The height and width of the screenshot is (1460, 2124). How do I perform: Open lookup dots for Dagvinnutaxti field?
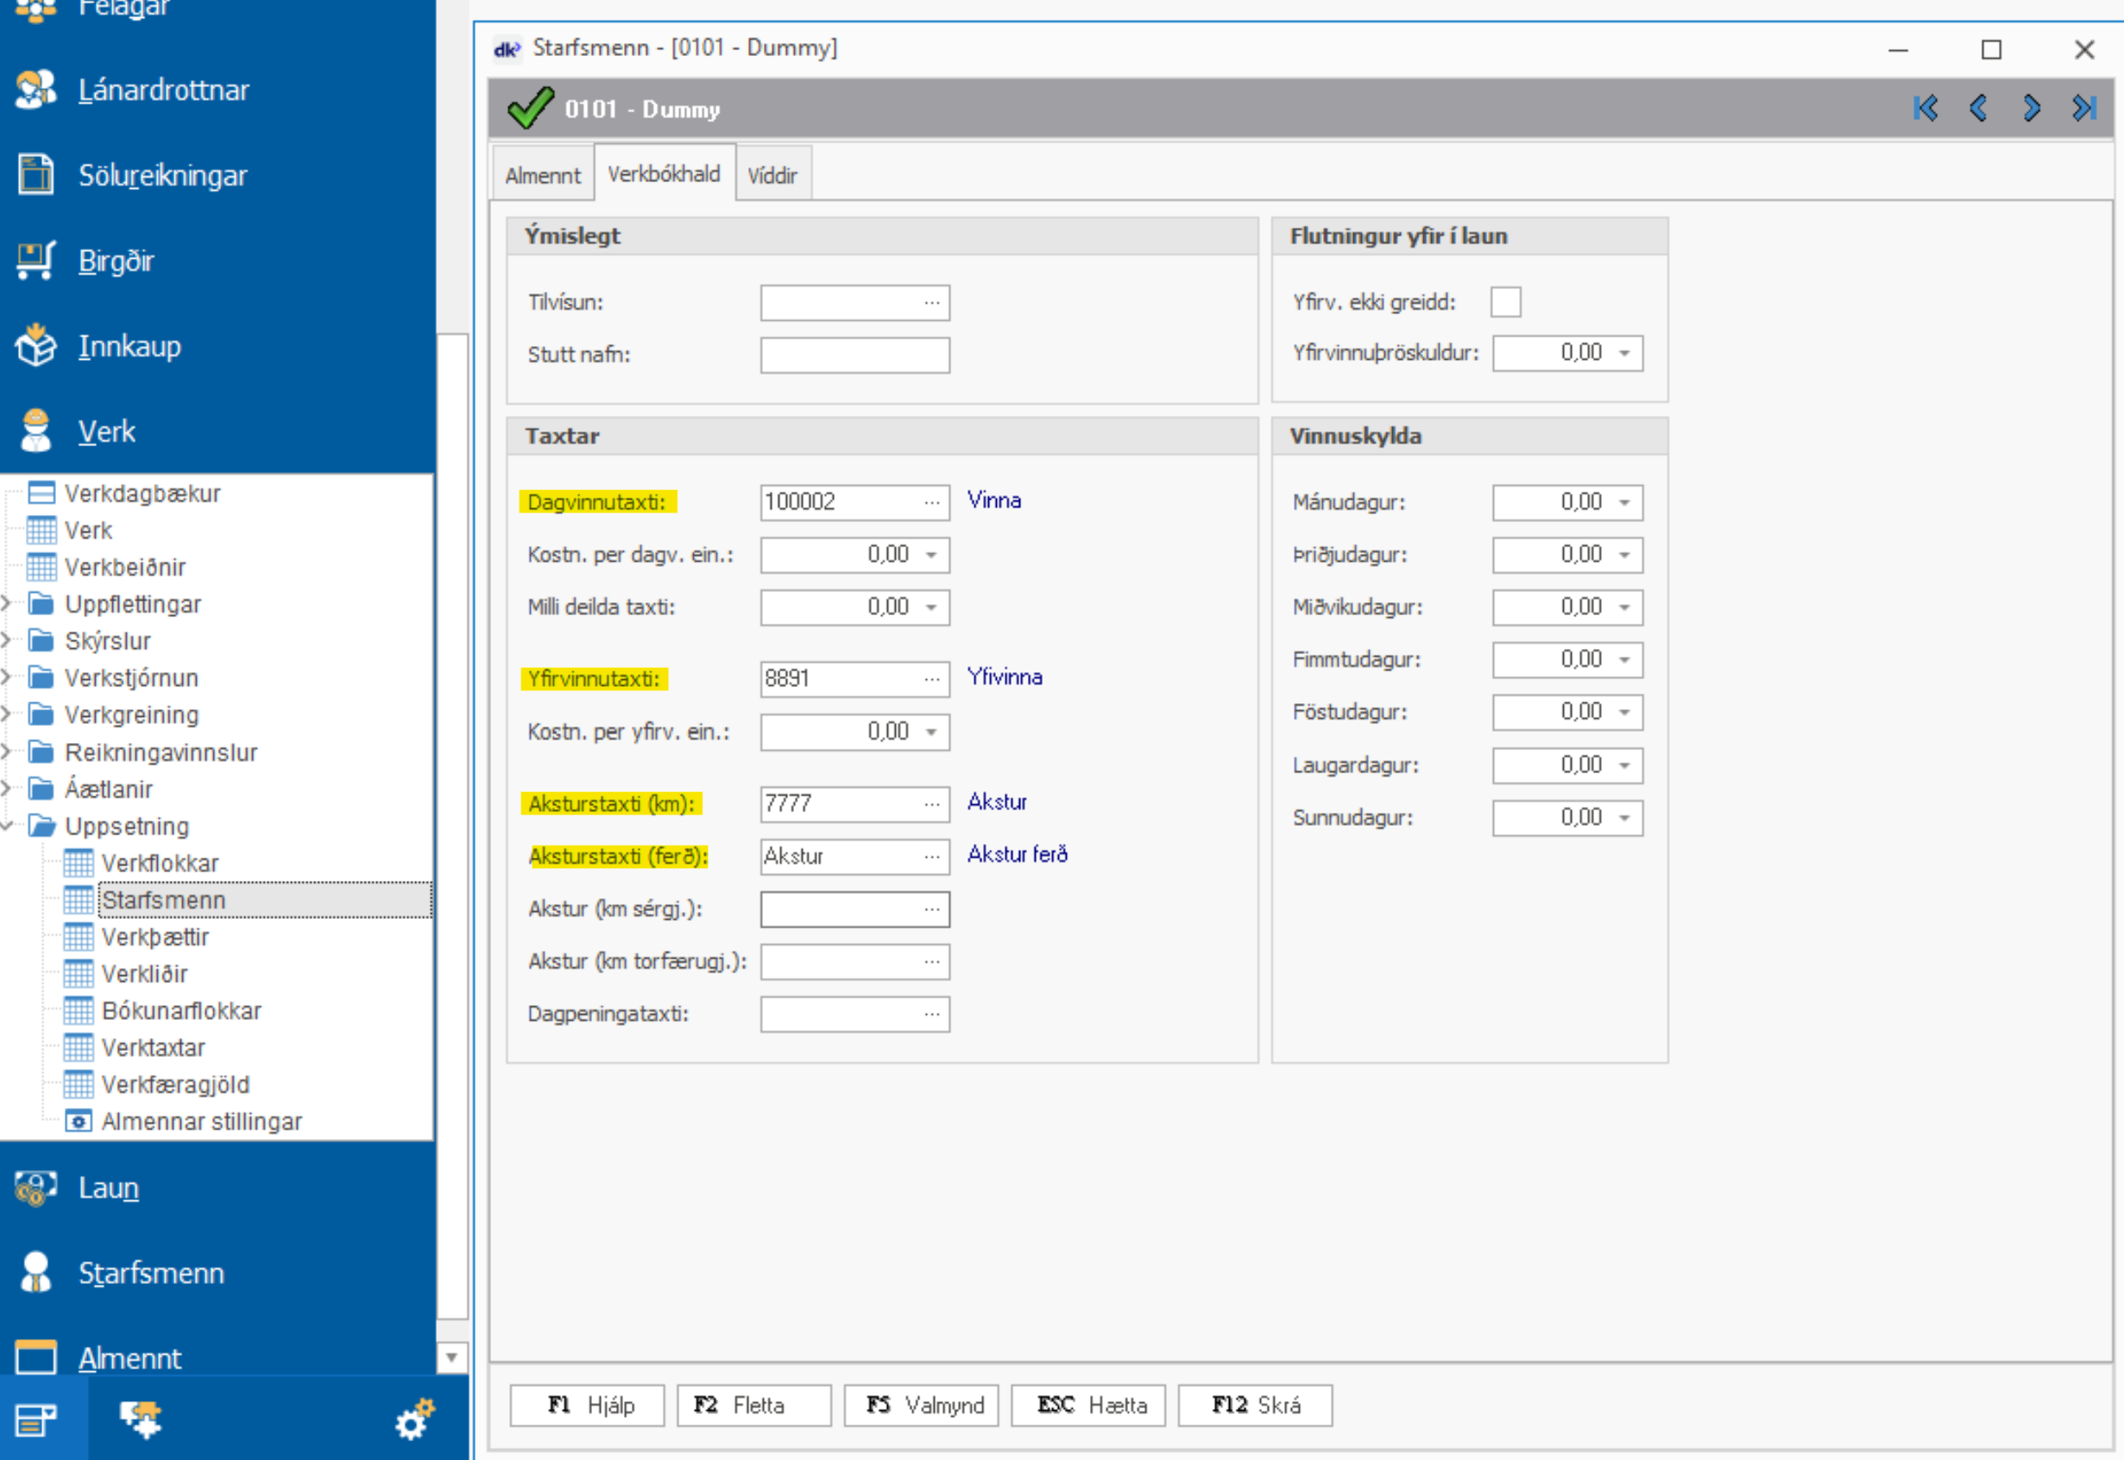931,502
